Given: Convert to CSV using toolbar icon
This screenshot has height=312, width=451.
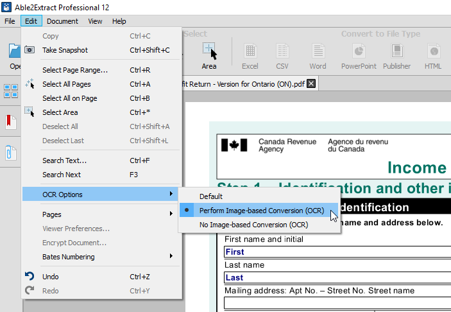Looking at the screenshot, I should (x=282, y=56).
